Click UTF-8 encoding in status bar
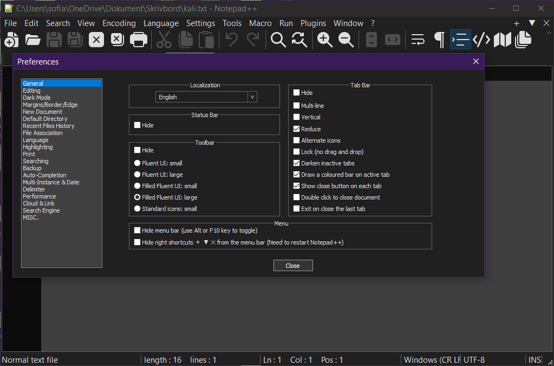 pyautogui.click(x=474, y=360)
